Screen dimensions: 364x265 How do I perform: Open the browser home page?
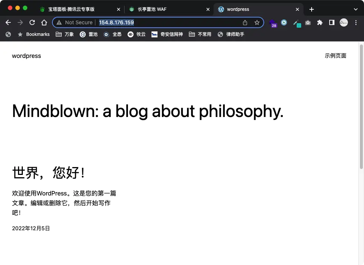[44, 22]
